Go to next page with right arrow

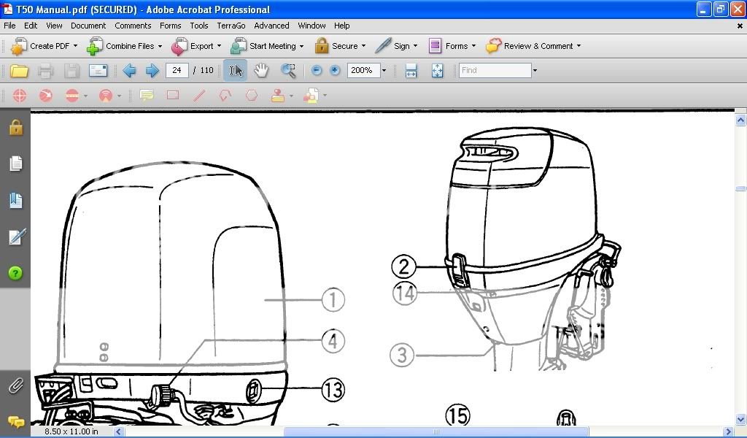click(x=152, y=71)
